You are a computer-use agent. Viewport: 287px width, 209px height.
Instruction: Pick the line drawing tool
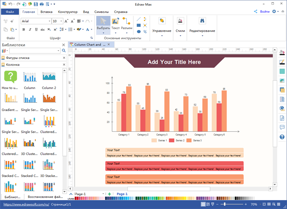[139, 19]
